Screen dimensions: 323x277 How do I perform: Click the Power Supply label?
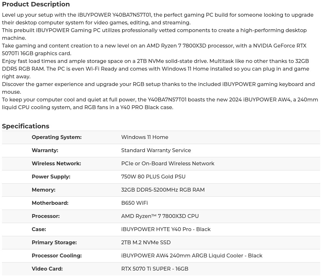pos(51,177)
